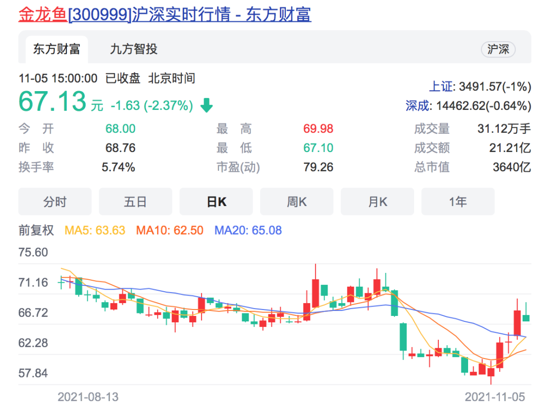Click the timestamp 11-05 15:00:00
The height and width of the screenshot is (413, 535).
point(58,78)
